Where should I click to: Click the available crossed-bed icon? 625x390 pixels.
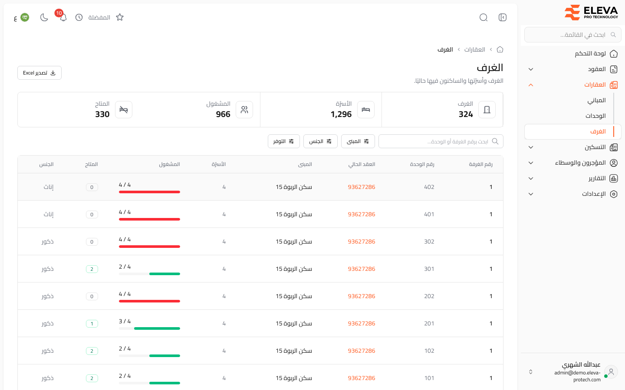(x=124, y=110)
